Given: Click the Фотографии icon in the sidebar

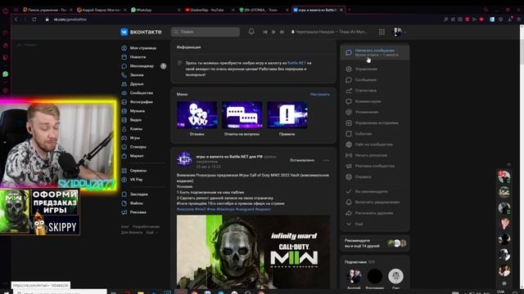Looking at the screenshot, I should (x=124, y=102).
